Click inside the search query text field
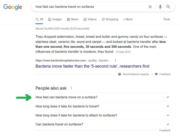The height and width of the screenshot is (138, 180). (90, 7)
